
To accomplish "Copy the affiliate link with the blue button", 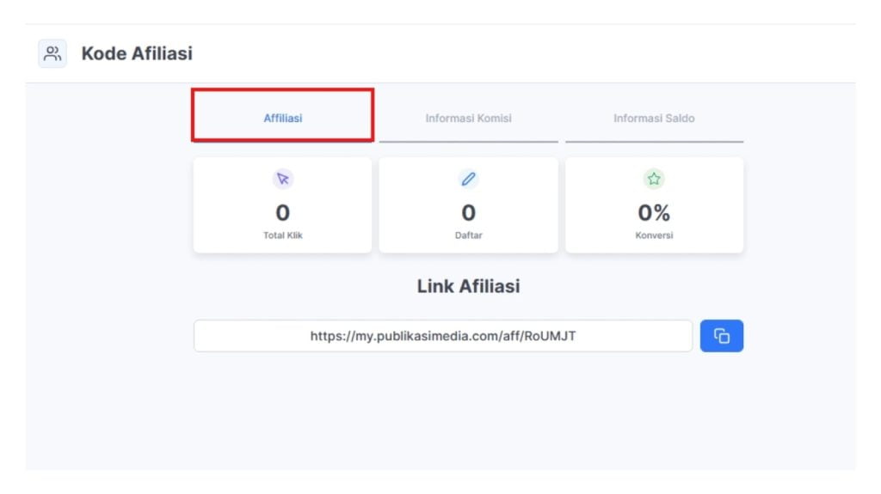I will (x=722, y=336).
